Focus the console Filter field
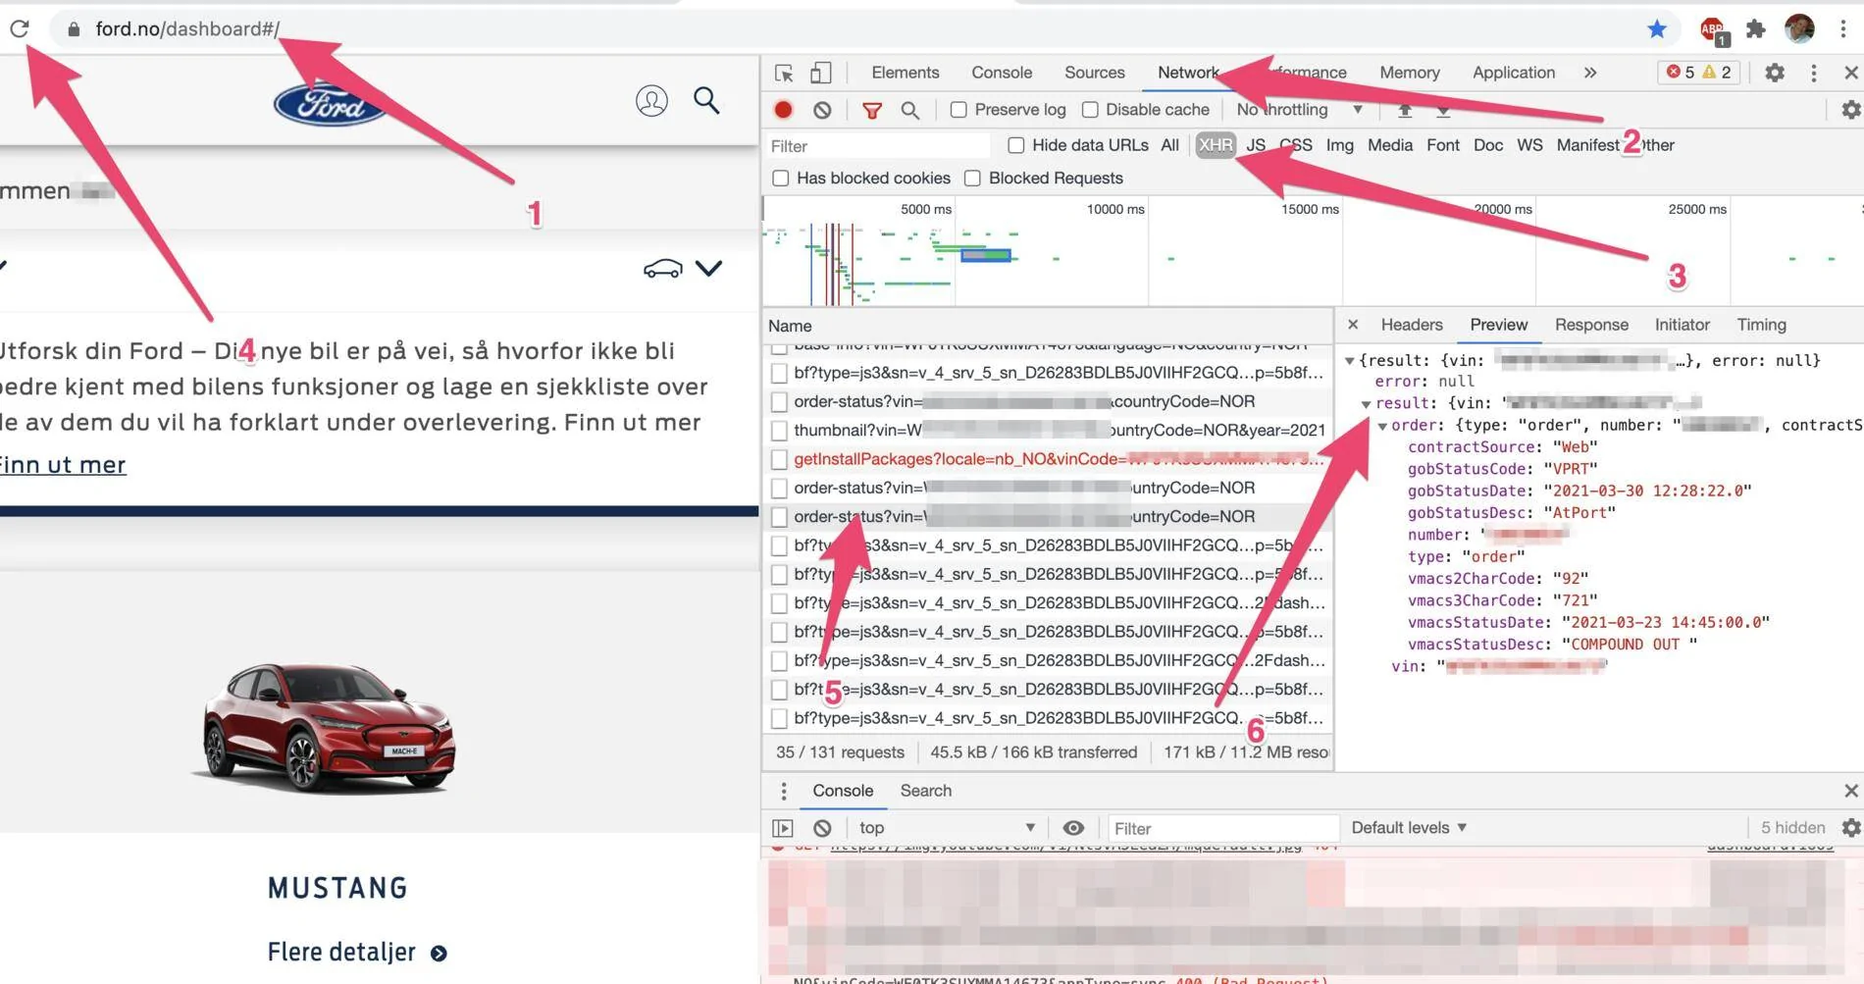1864x984 pixels. click(x=1223, y=829)
